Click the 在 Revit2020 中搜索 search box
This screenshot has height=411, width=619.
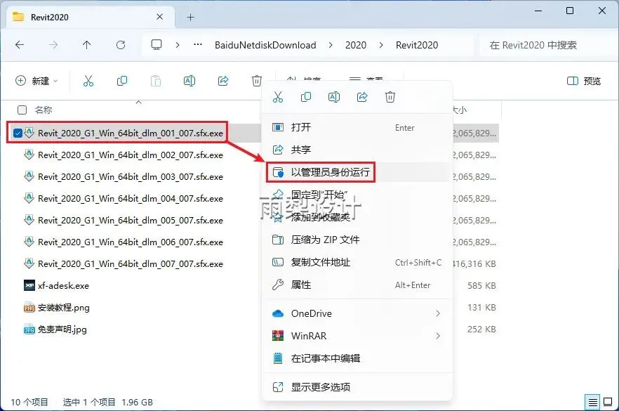(x=547, y=45)
